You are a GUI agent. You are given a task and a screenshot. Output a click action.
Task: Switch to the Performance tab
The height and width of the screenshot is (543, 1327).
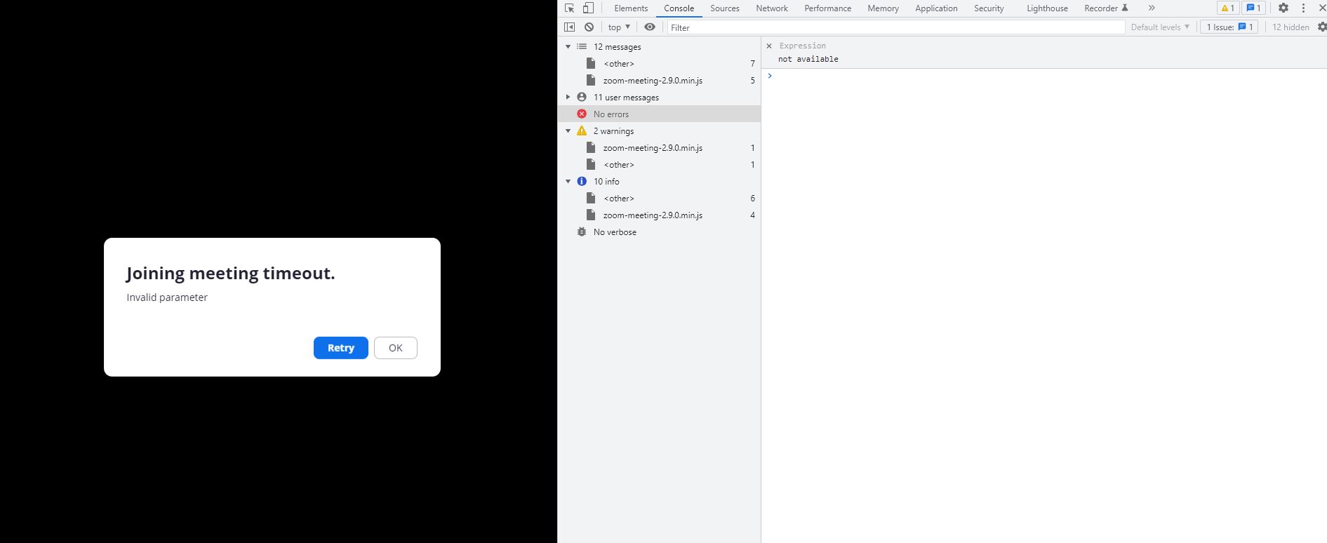click(x=828, y=8)
